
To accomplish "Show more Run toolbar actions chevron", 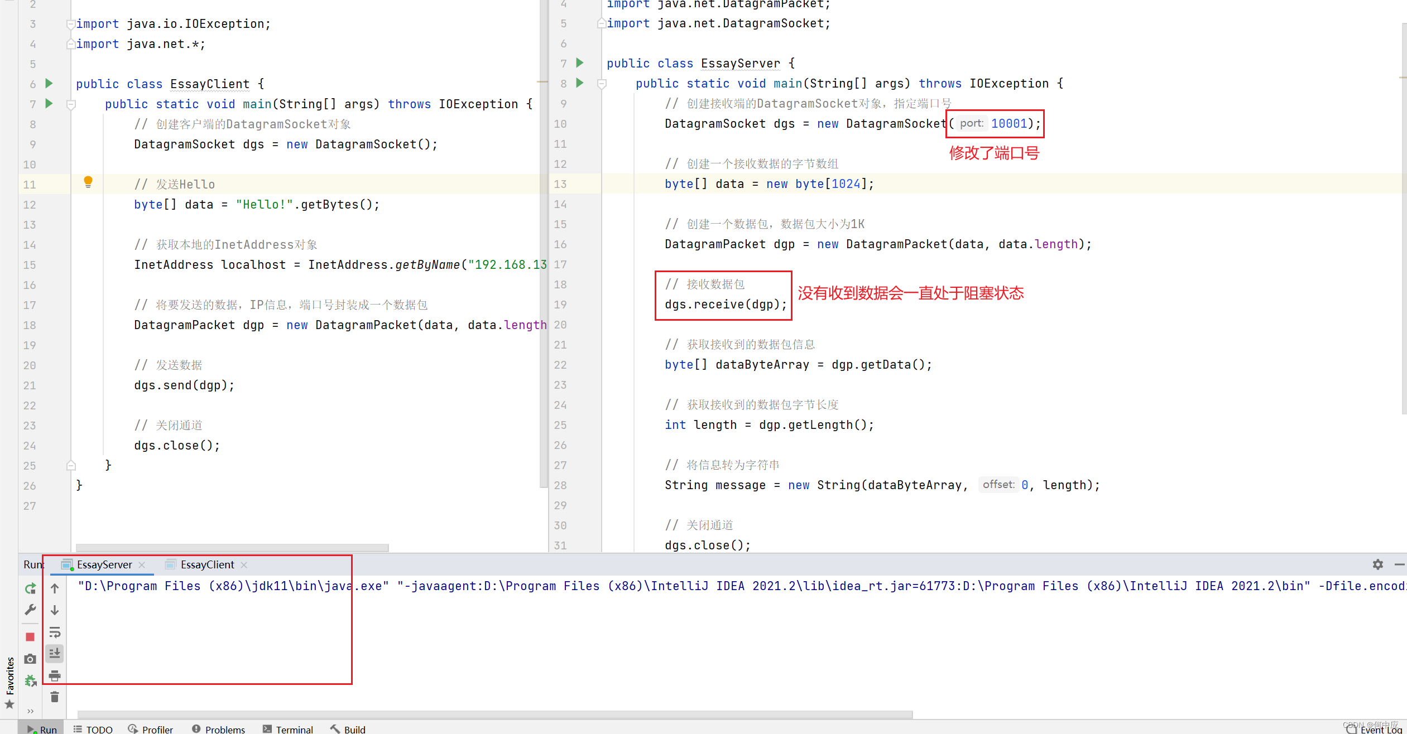I will tap(30, 711).
